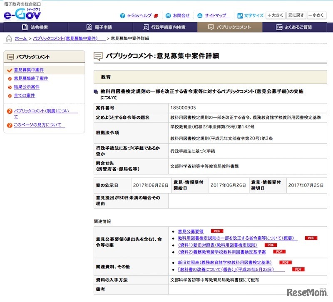333x302 pixels.
Task: Increase text size with 大きく button
Action: (276, 15)
